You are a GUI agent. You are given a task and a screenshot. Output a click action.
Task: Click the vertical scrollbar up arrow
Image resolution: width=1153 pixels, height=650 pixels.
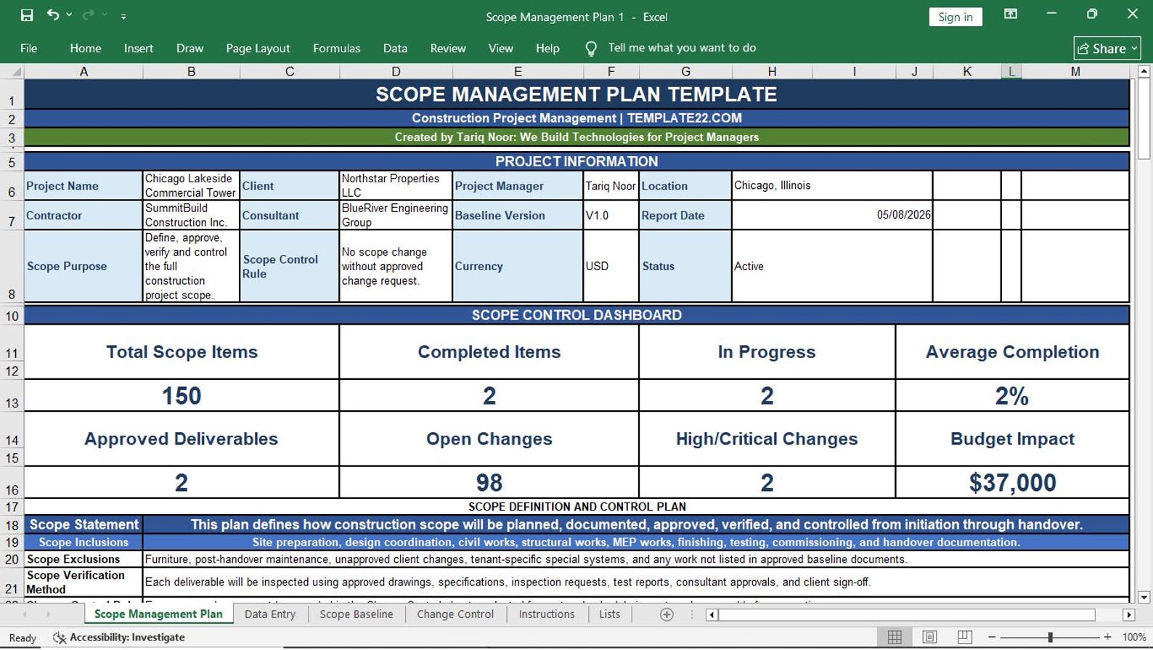pyautogui.click(x=1144, y=71)
